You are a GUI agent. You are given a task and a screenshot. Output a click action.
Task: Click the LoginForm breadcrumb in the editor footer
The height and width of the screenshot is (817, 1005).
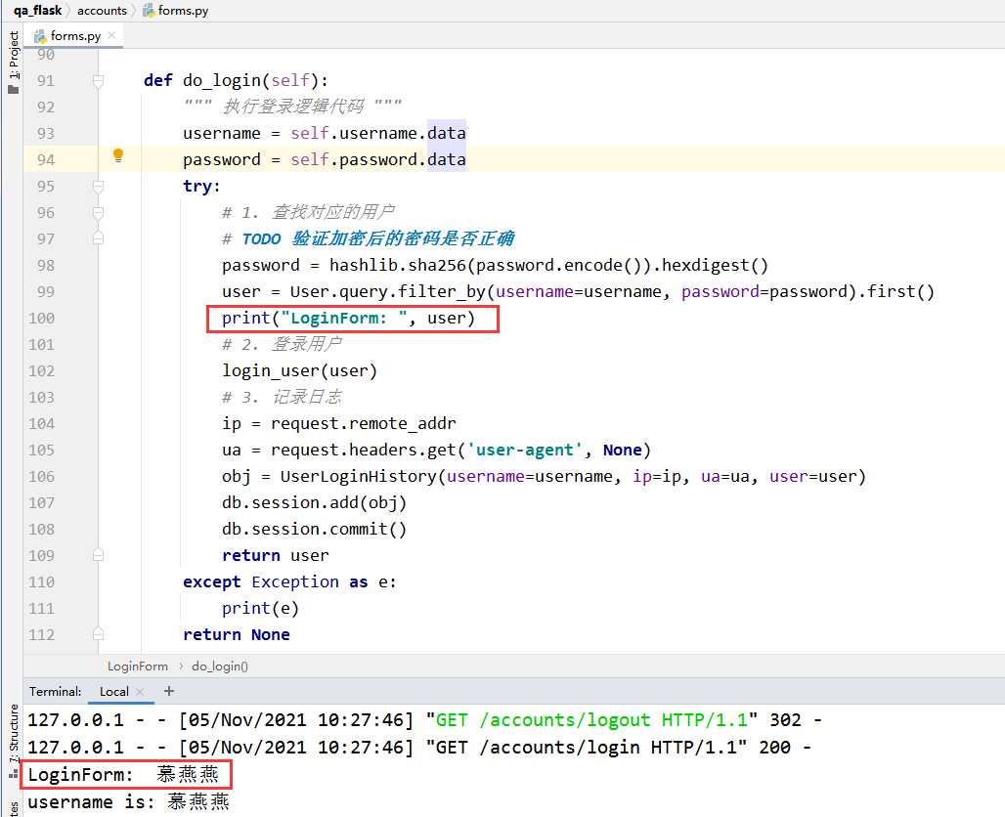(x=137, y=666)
